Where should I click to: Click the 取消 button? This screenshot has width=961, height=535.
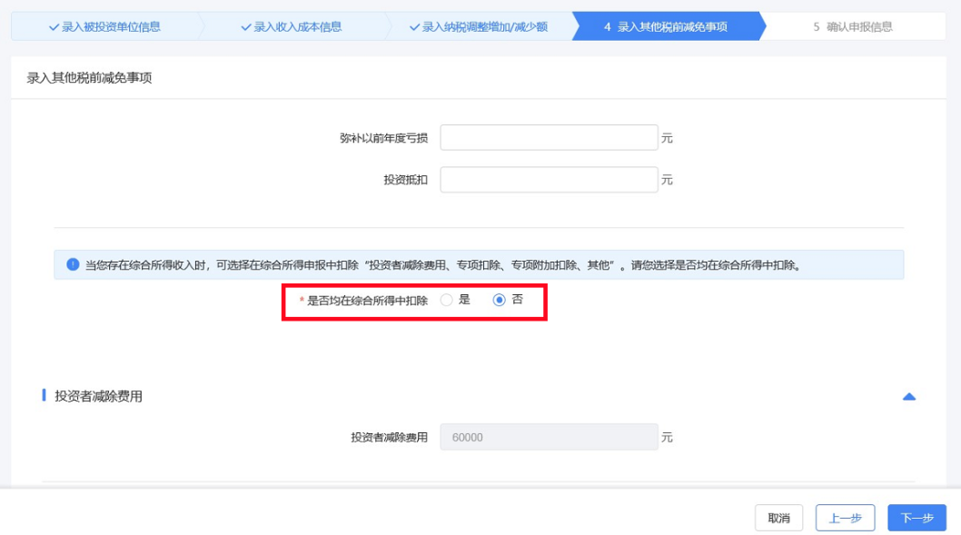pos(778,517)
